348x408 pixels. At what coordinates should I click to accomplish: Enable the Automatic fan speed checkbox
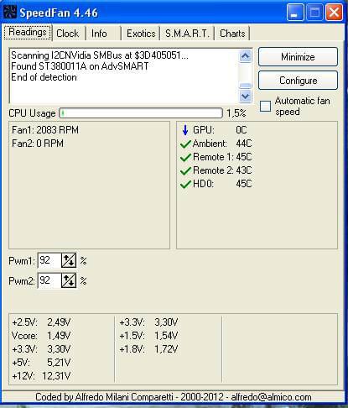tap(265, 107)
